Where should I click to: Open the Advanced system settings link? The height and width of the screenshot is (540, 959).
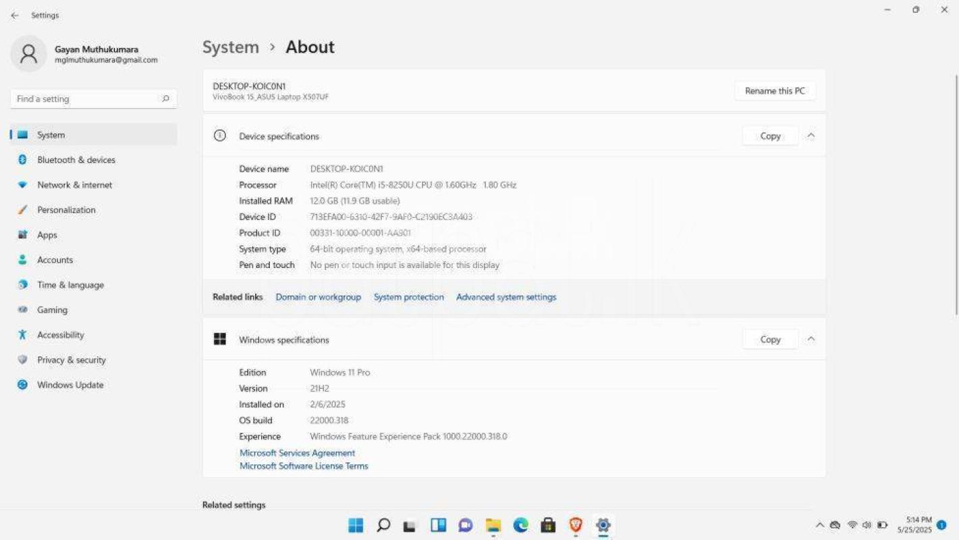click(506, 297)
